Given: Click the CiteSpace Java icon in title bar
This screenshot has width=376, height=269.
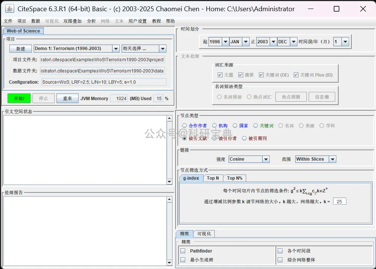Looking at the screenshot, I should point(9,9).
